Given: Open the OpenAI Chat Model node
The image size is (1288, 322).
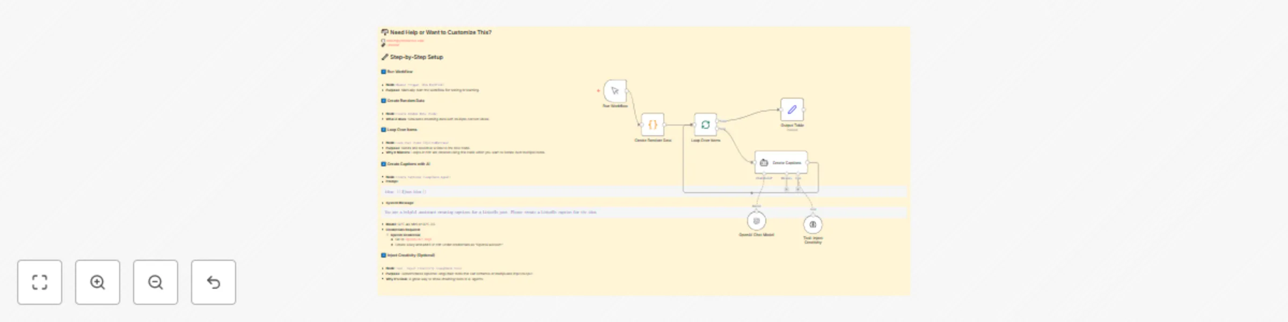Looking at the screenshot, I should [x=757, y=221].
